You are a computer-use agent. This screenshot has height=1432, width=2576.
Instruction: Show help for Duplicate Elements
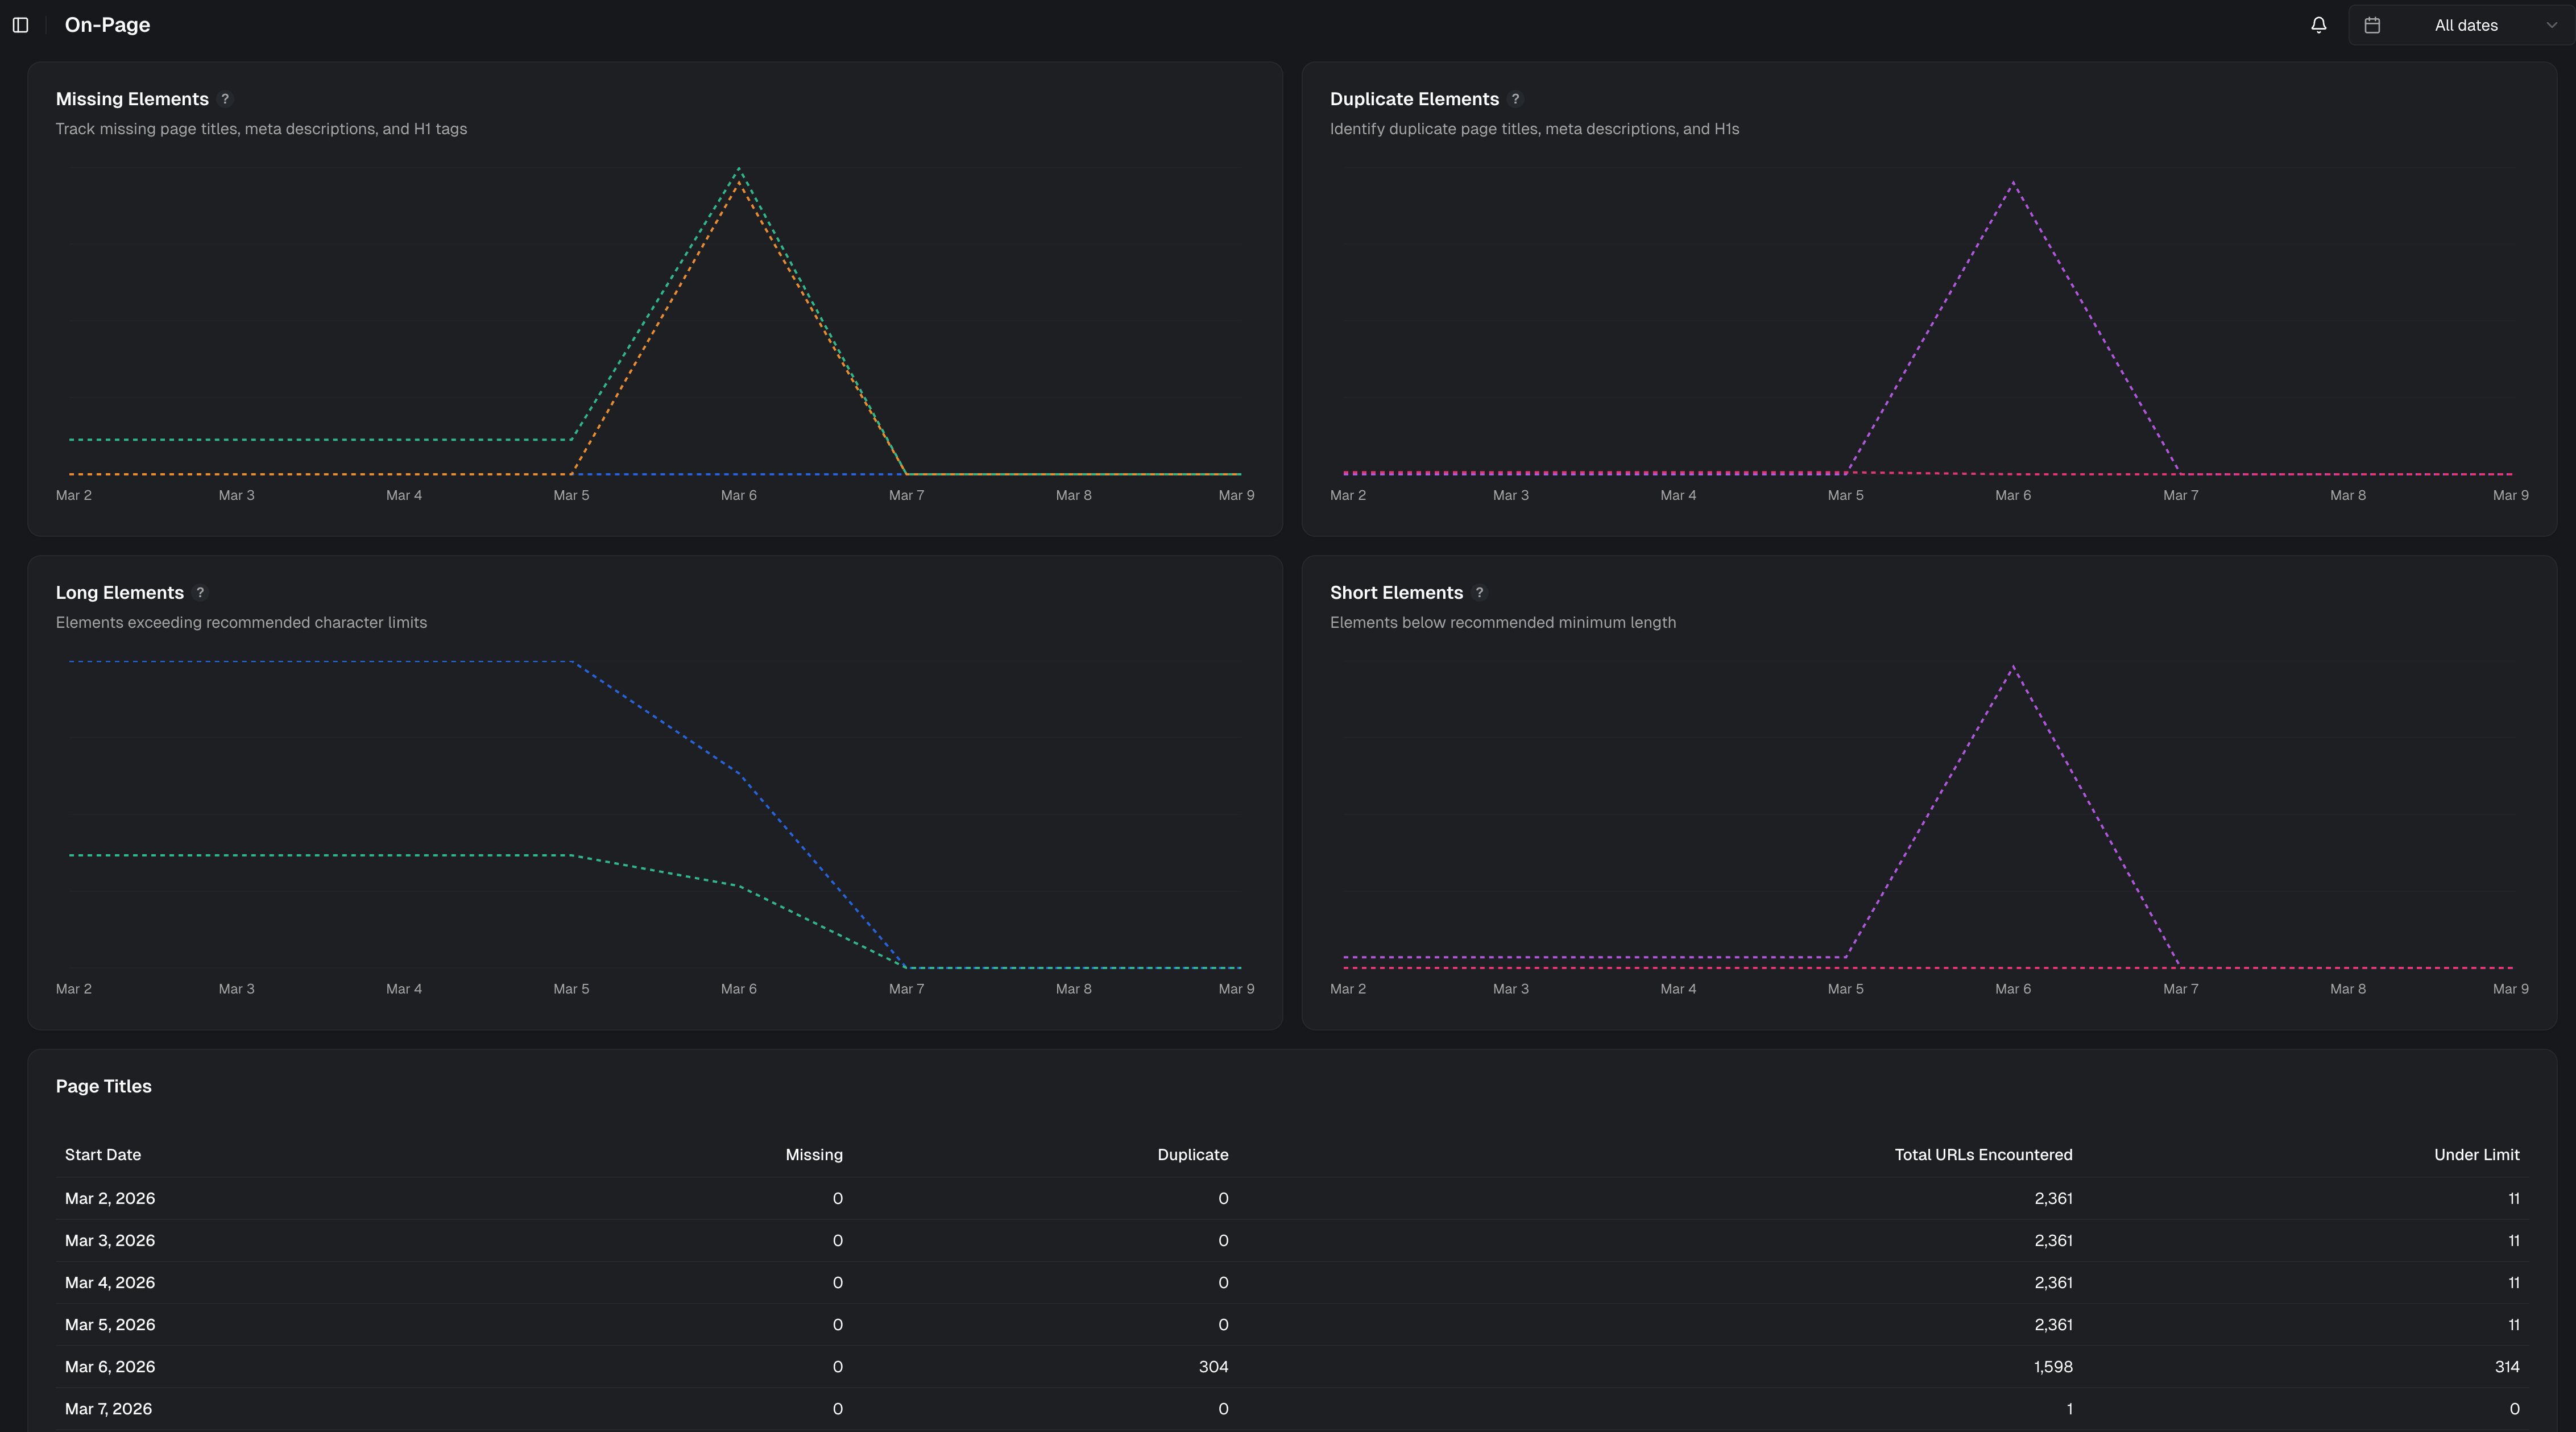pyautogui.click(x=1515, y=99)
